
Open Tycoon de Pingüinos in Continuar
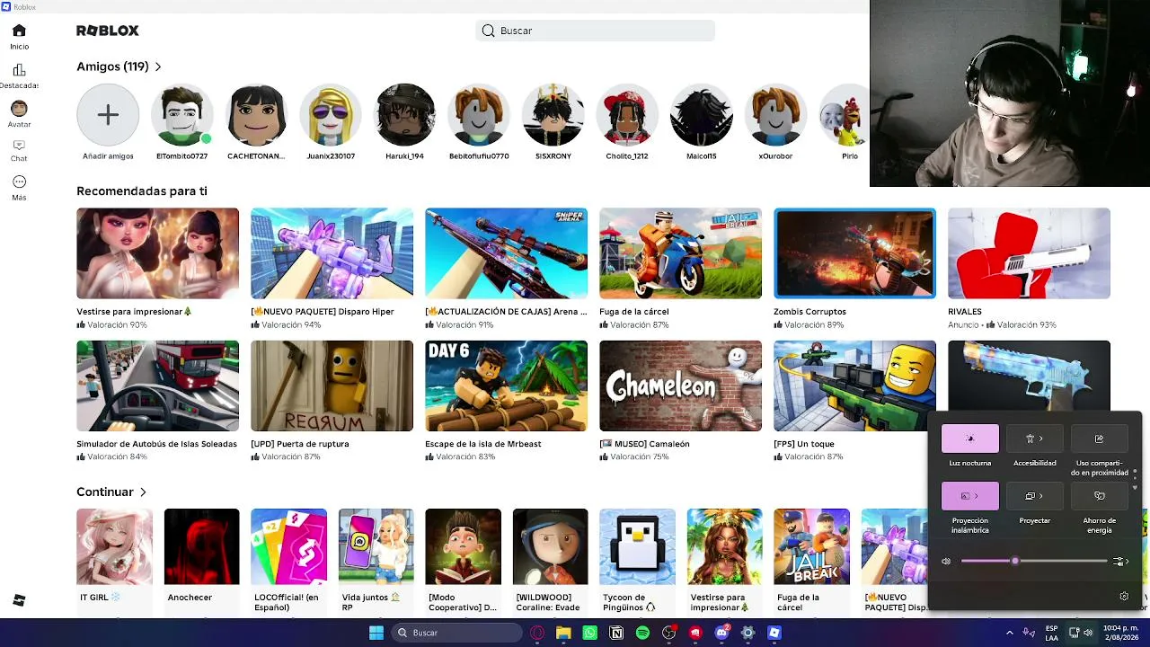637,546
